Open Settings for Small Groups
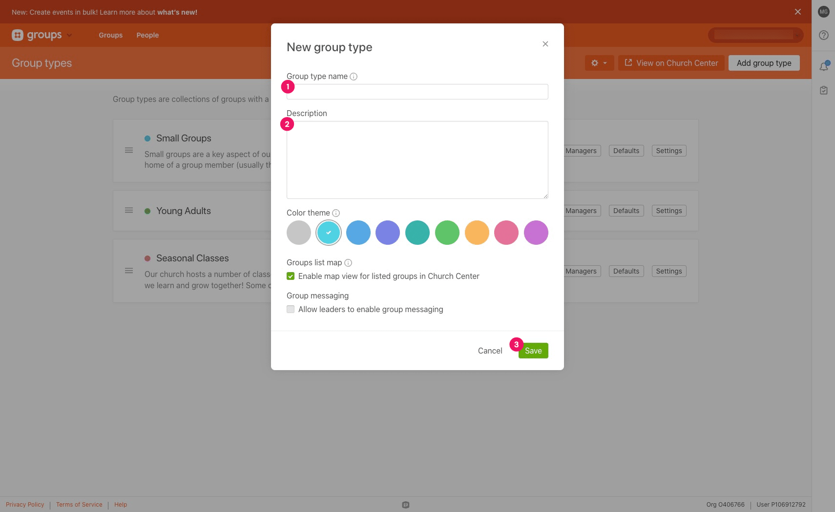The width and height of the screenshot is (835, 512). point(669,151)
